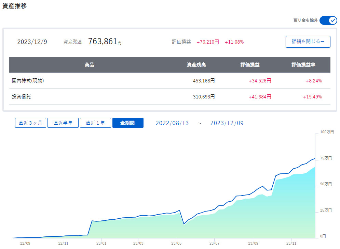Choose the 全期間 period button
The height and width of the screenshot is (249, 340).
pyautogui.click(x=128, y=123)
